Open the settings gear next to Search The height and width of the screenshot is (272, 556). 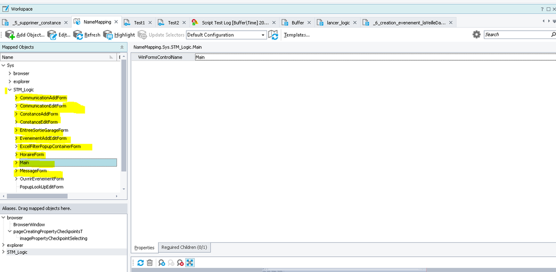(476, 35)
